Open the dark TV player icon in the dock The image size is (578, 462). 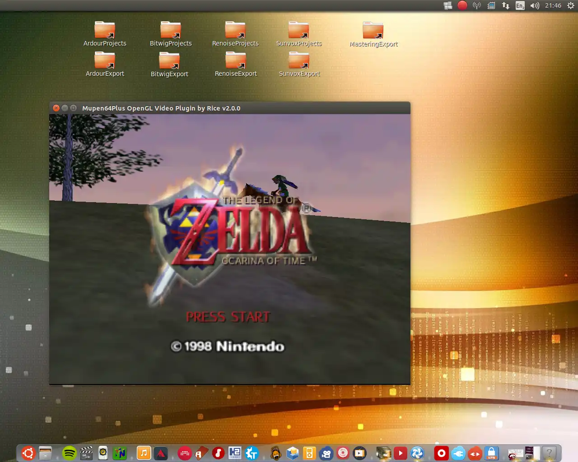click(x=359, y=453)
